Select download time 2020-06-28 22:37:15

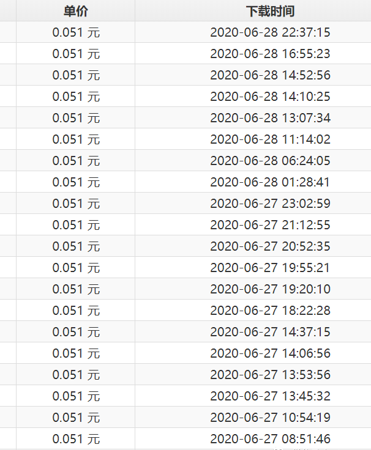pos(270,32)
